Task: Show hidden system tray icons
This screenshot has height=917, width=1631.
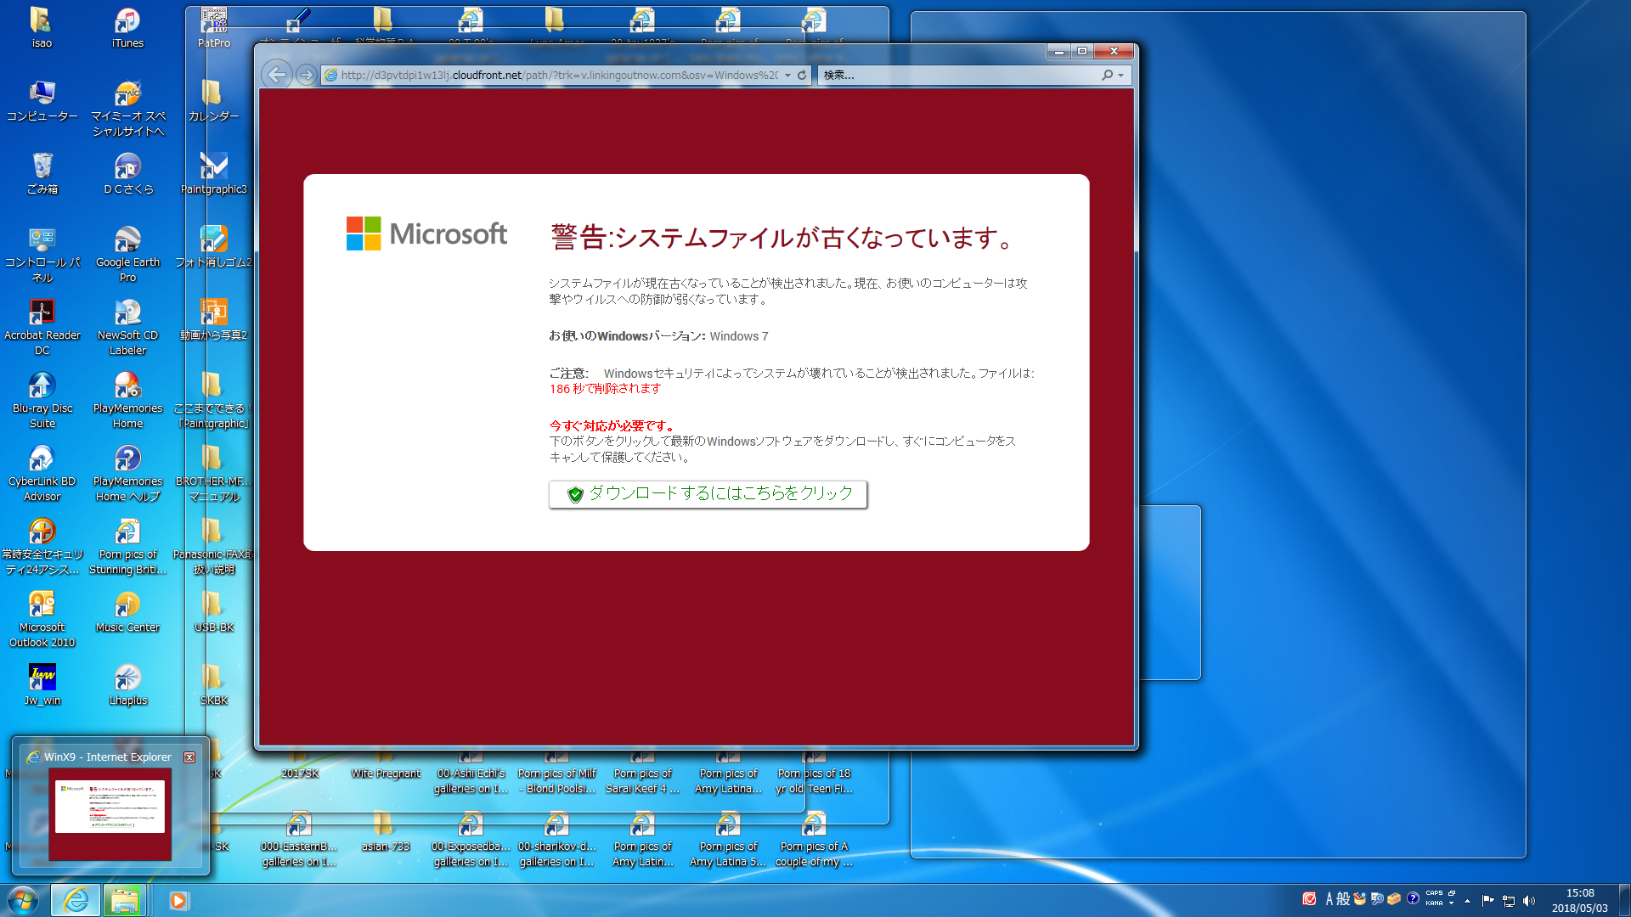Action: click(1467, 900)
